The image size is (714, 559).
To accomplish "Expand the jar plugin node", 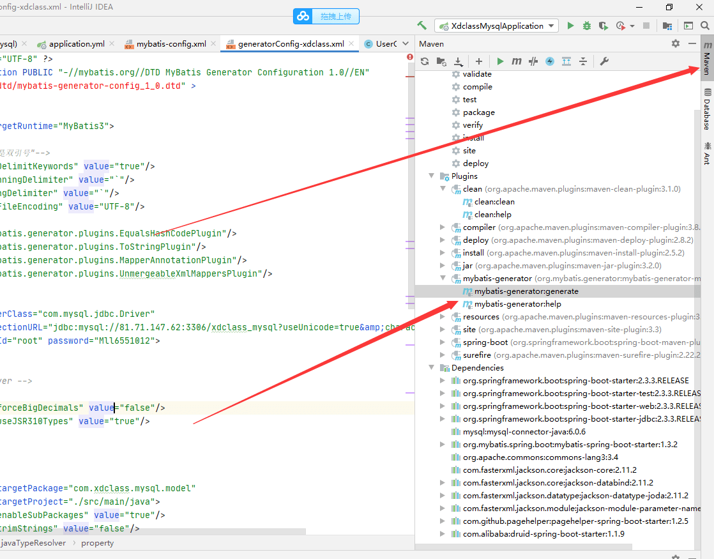I will click(x=443, y=265).
